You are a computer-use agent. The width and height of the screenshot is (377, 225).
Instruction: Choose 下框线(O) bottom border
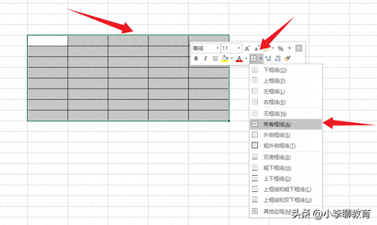point(286,70)
